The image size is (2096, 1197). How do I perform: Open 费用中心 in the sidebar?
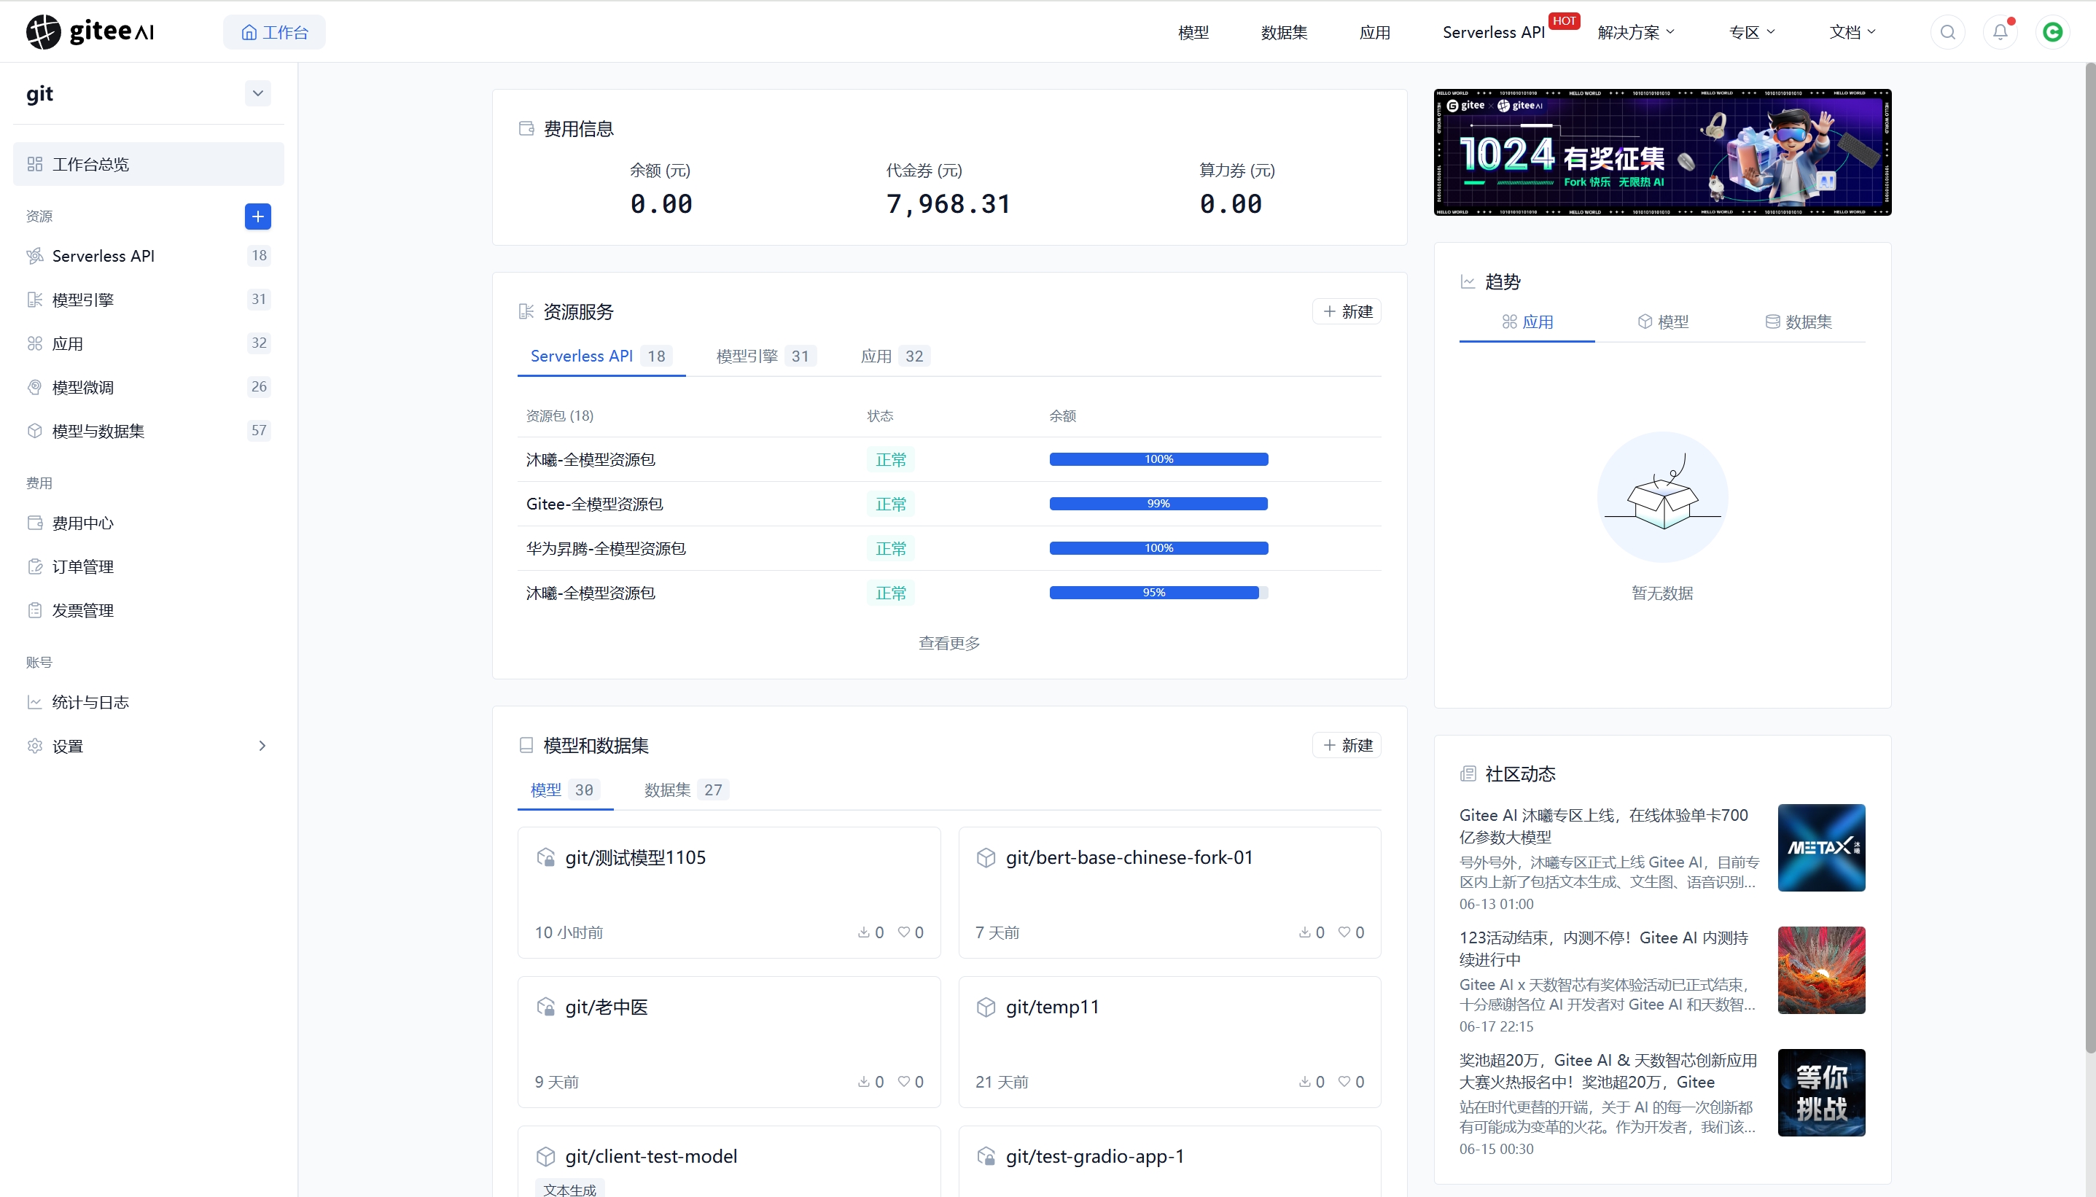tap(148, 523)
